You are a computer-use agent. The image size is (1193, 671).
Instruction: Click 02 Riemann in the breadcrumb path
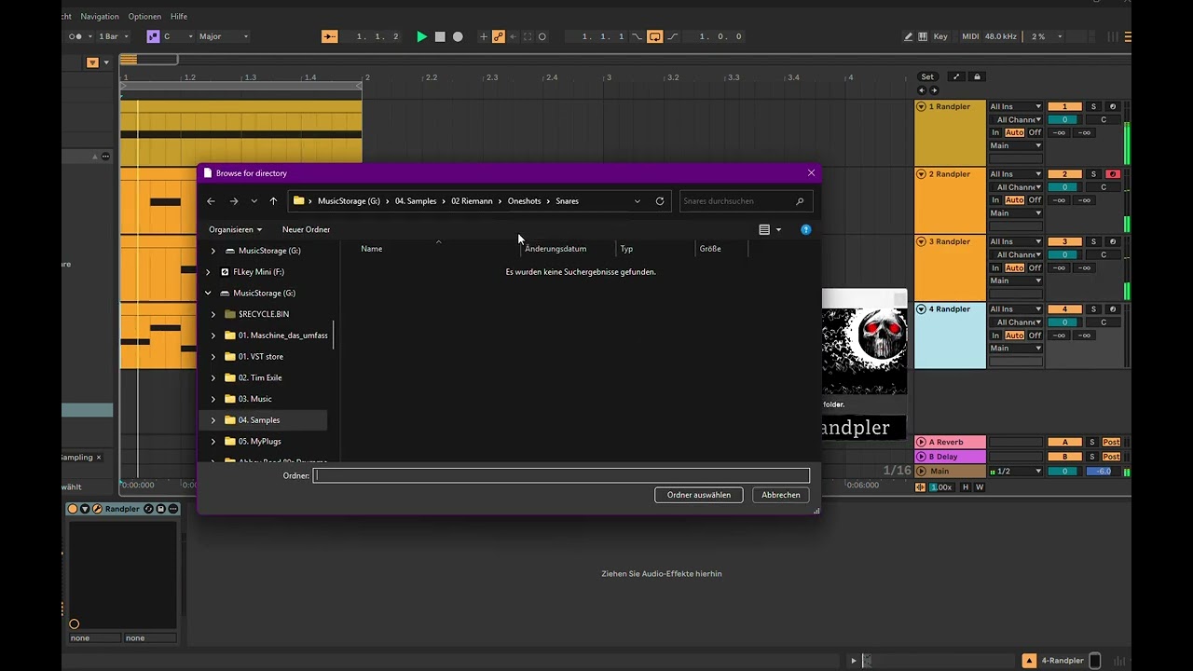point(472,201)
